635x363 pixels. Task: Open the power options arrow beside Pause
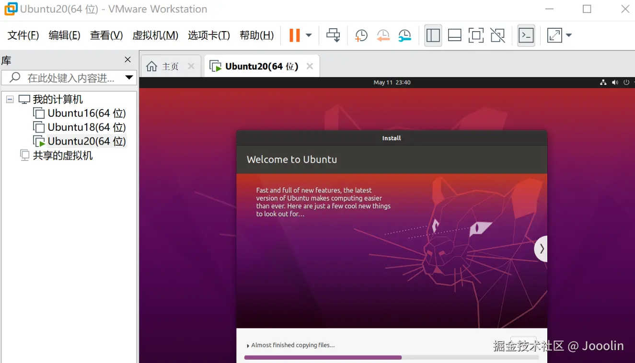(309, 35)
